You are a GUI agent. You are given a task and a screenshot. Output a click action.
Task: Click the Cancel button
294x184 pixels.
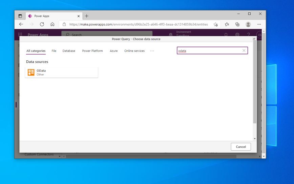pos(241,147)
